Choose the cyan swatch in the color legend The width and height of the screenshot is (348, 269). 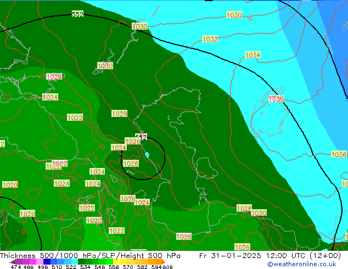pos(75,262)
